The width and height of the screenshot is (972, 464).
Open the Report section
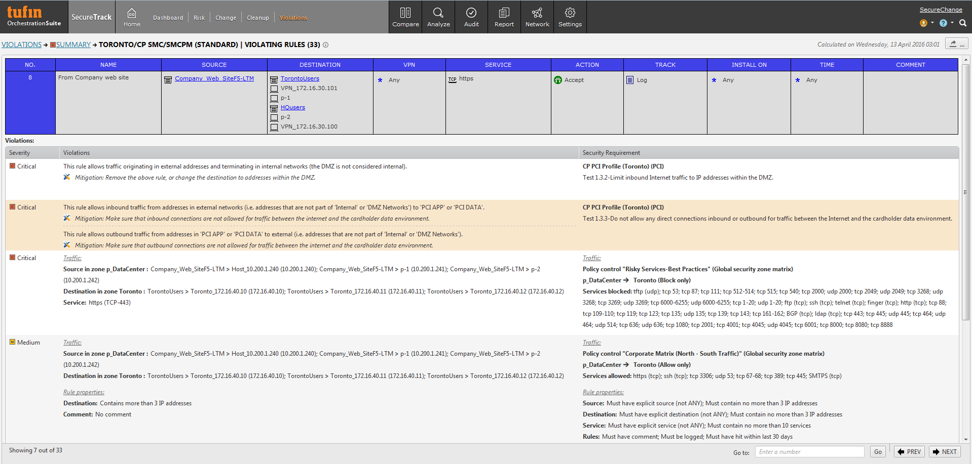504,17
